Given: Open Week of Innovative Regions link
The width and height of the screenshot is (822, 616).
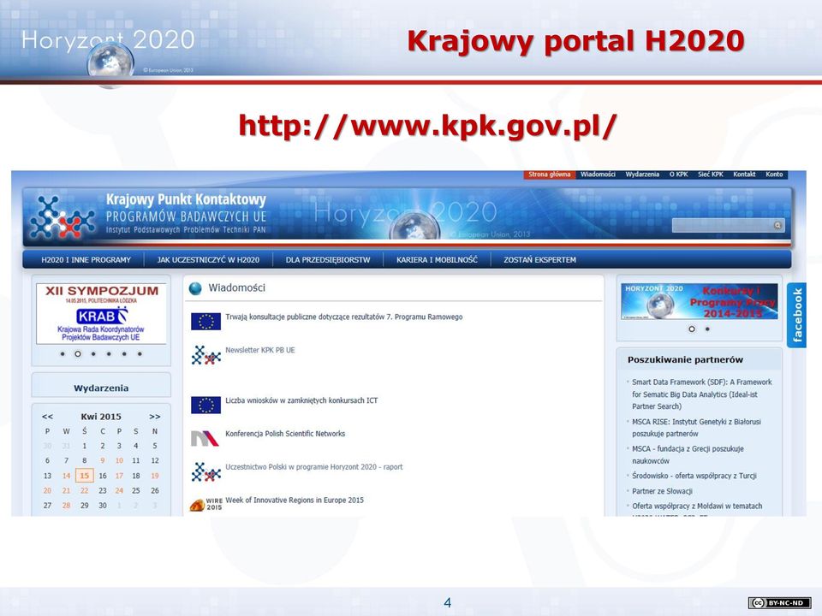Looking at the screenshot, I should pyautogui.click(x=294, y=500).
